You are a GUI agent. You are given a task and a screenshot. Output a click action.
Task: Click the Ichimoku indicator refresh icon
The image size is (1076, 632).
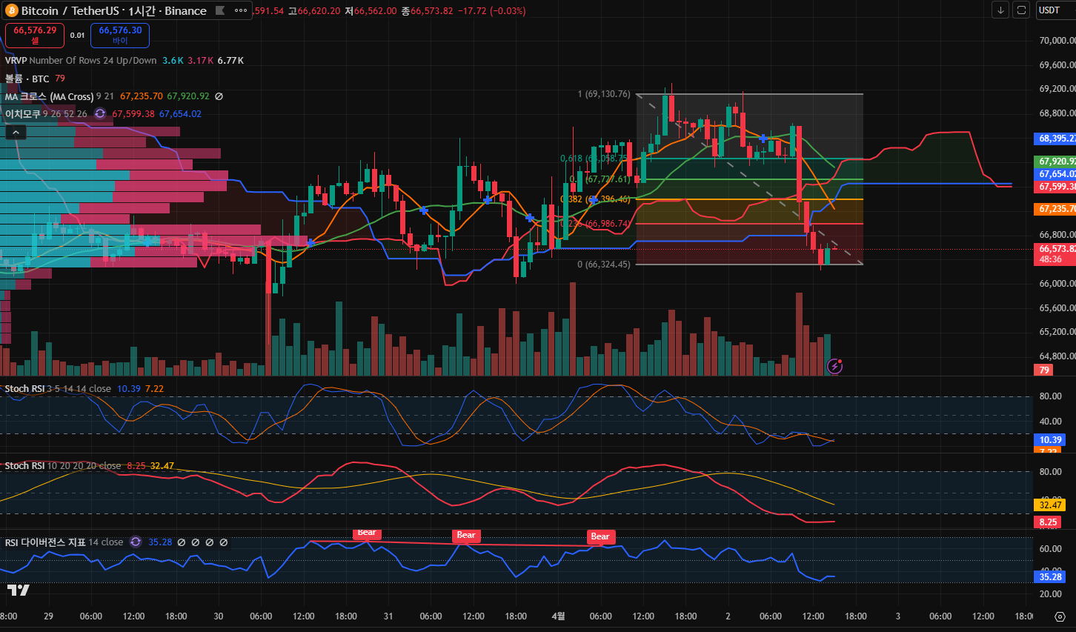coord(100,114)
